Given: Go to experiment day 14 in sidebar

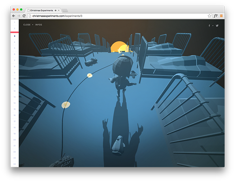Looking at the screenshot, I should point(15,103).
